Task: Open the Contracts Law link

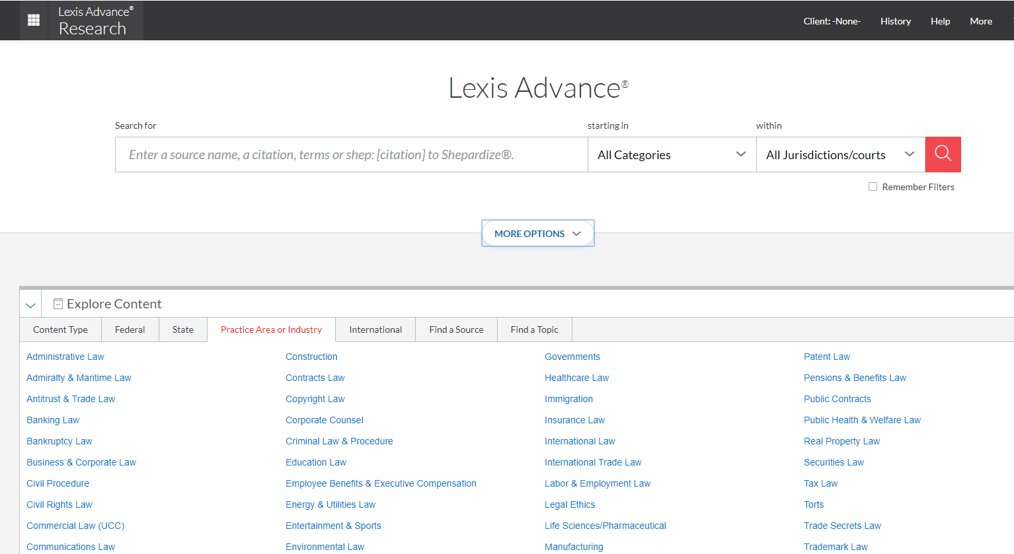Action: tap(315, 378)
